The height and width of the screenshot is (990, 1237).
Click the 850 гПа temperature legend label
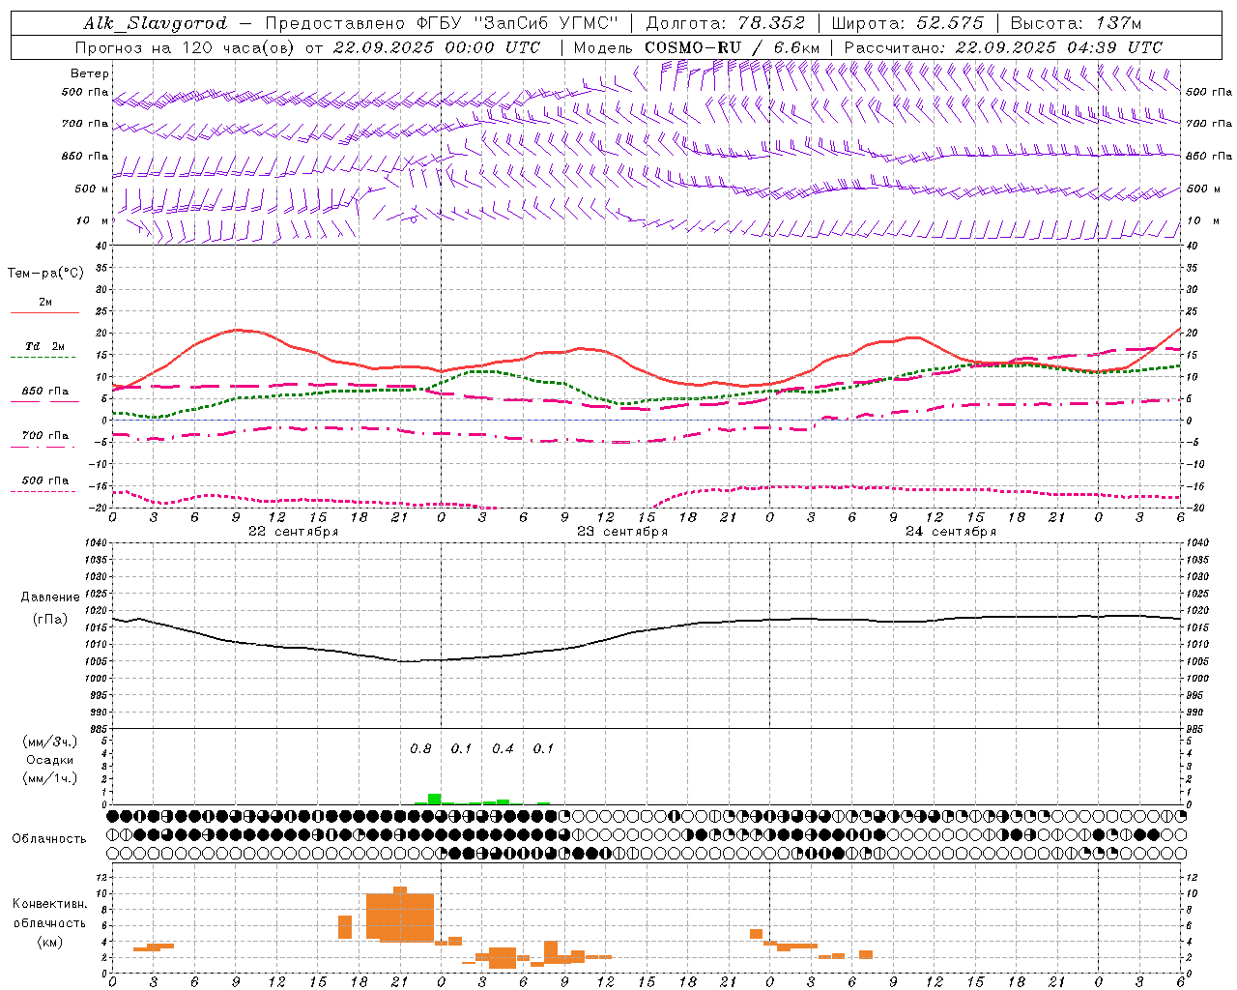(x=45, y=392)
